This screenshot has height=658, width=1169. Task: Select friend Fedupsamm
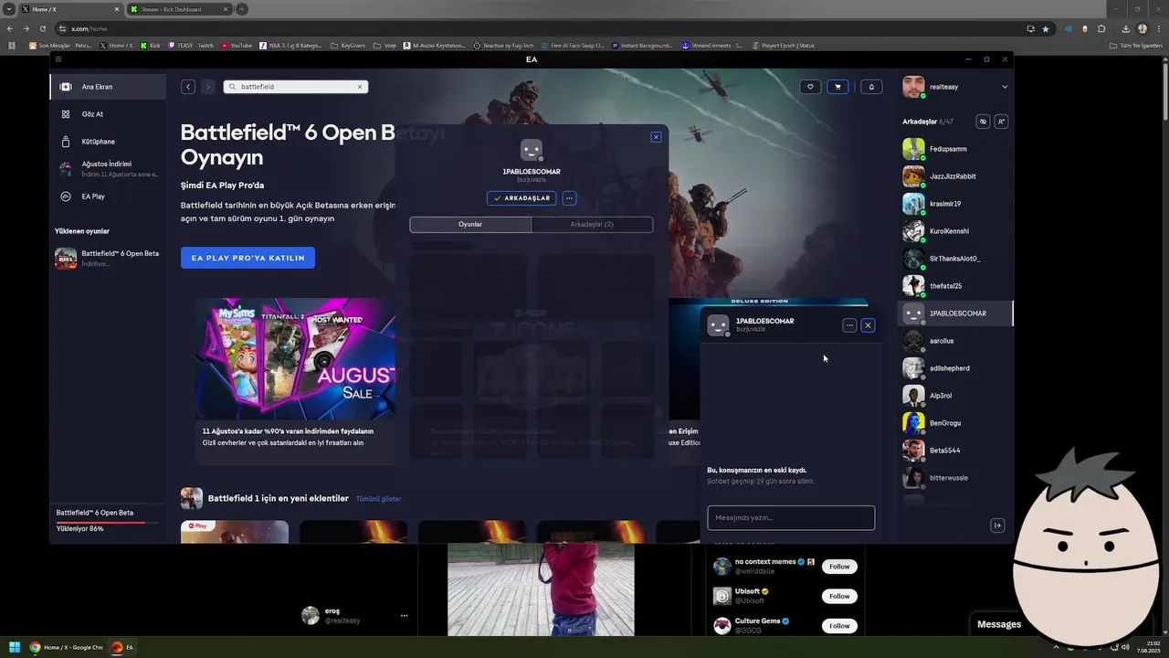point(954,149)
